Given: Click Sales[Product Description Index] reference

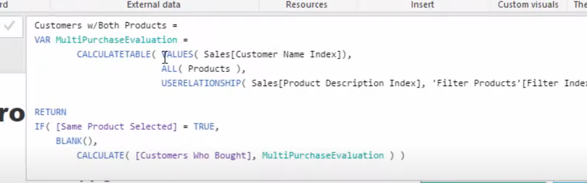Looking at the screenshot, I should (x=336, y=83).
